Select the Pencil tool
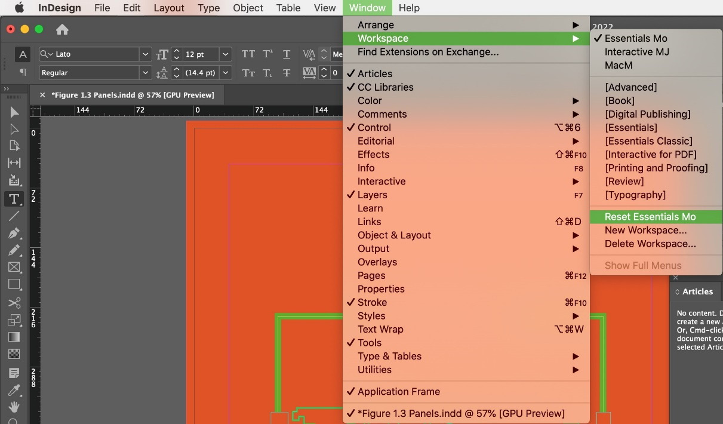 [14, 250]
